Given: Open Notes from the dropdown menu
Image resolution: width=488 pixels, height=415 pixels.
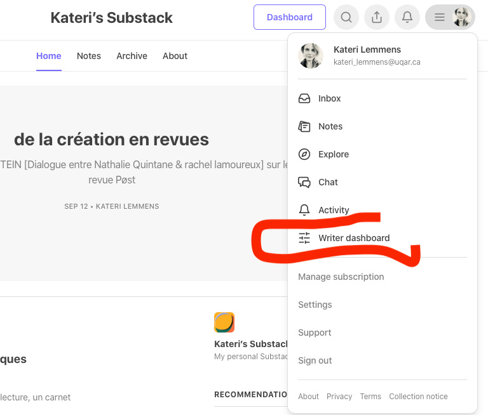Looking at the screenshot, I should coord(330,126).
